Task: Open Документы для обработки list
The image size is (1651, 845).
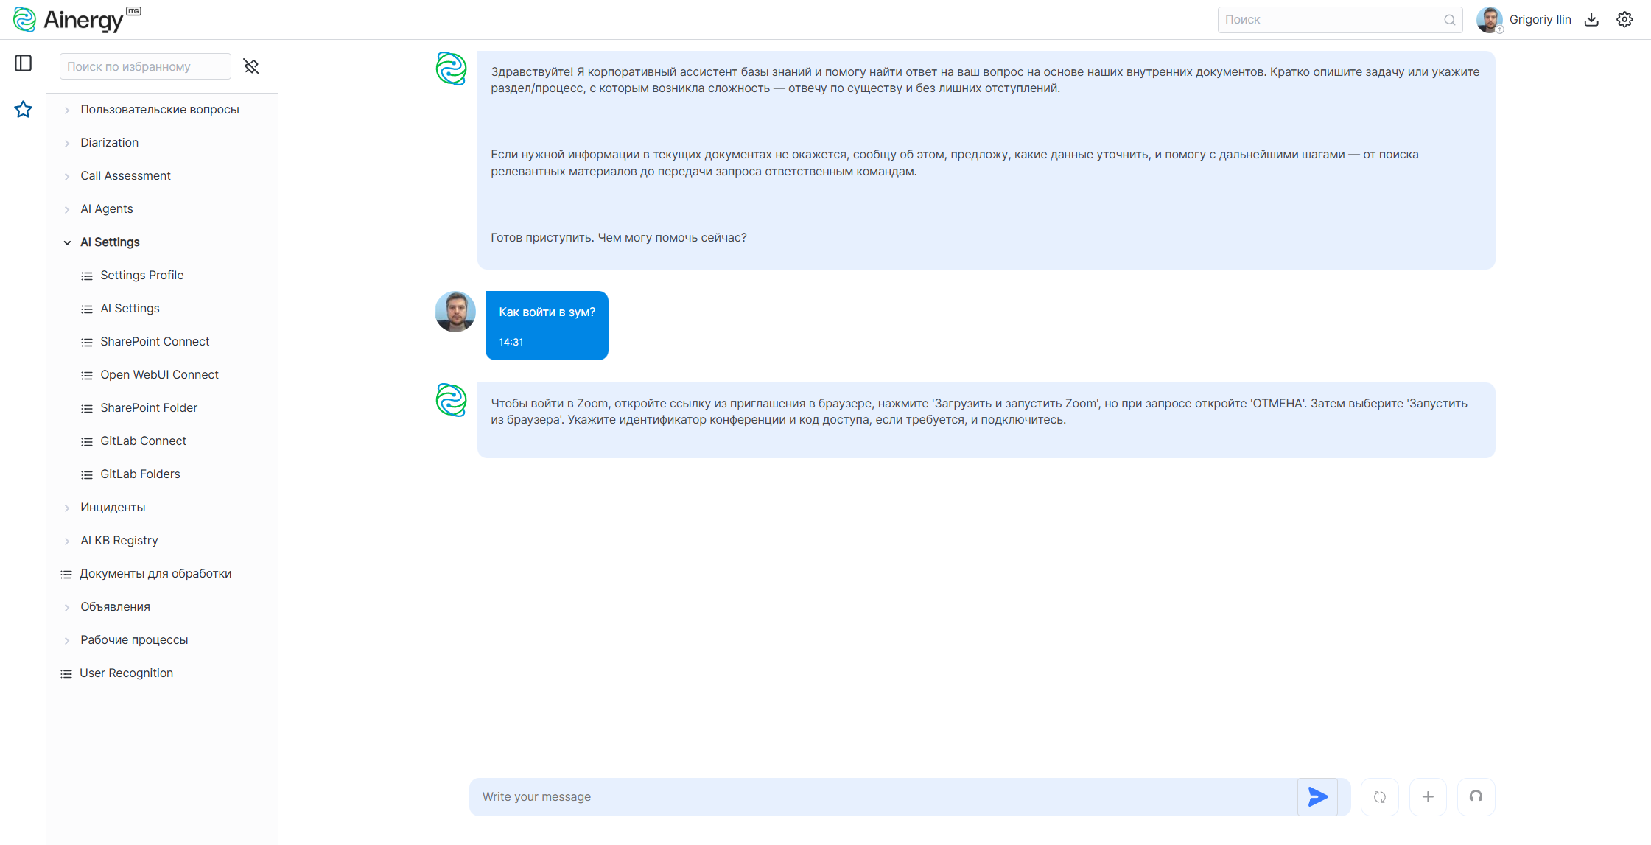Action: click(155, 574)
